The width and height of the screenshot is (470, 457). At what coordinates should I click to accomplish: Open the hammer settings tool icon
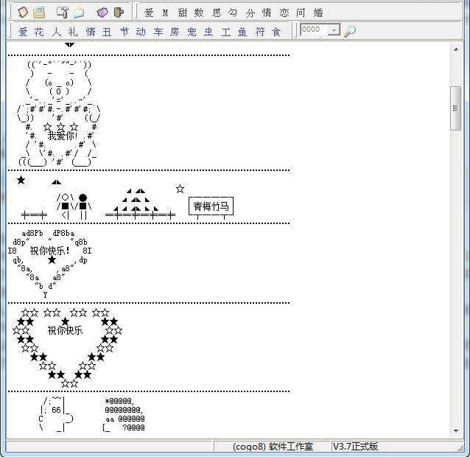(63, 13)
